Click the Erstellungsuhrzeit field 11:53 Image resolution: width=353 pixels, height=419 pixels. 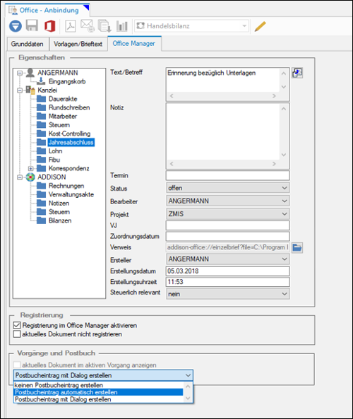(x=227, y=282)
